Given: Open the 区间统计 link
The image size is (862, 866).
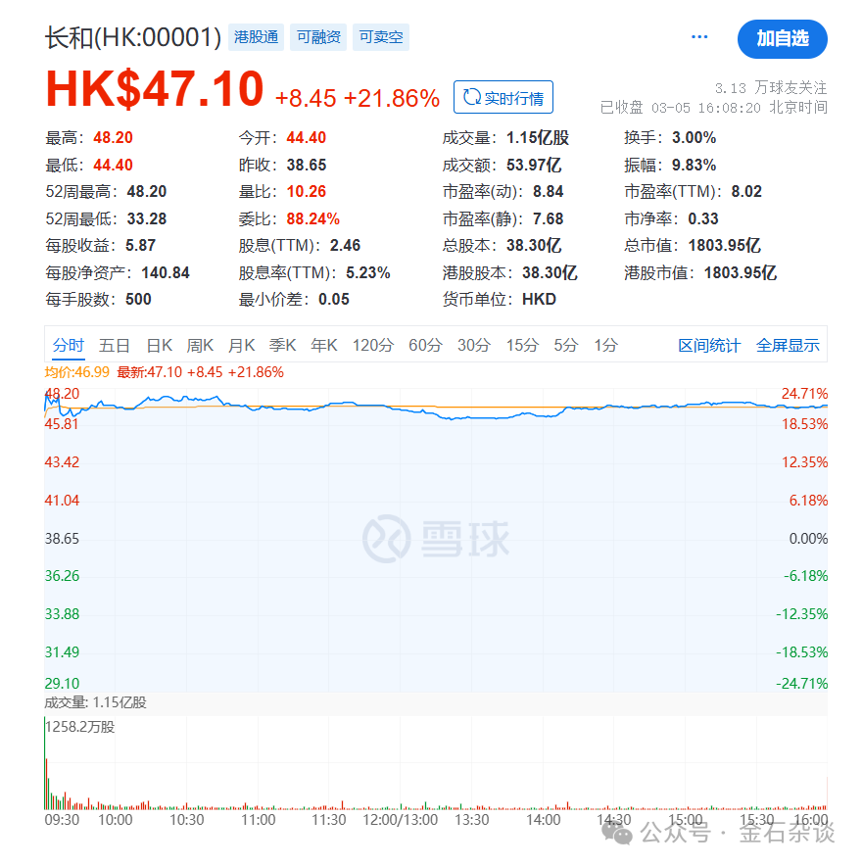Looking at the screenshot, I should pos(709,345).
